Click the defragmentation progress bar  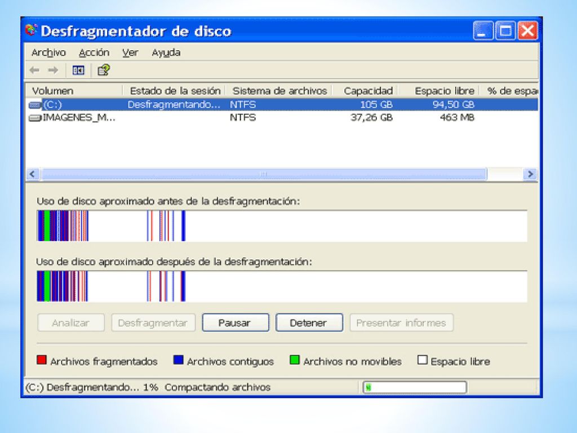tap(415, 387)
